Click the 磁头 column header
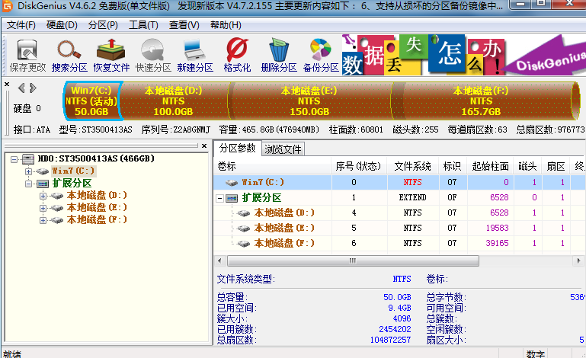Image resolution: width=586 pixels, height=358 pixels. [x=528, y=166]
